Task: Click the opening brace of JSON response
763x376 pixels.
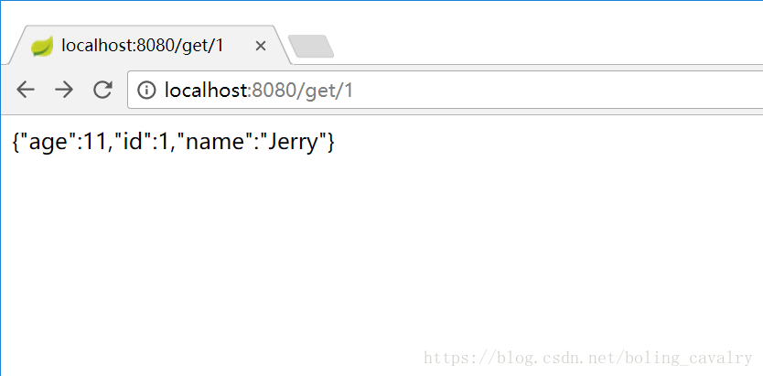Action: (x=16, y=143)
